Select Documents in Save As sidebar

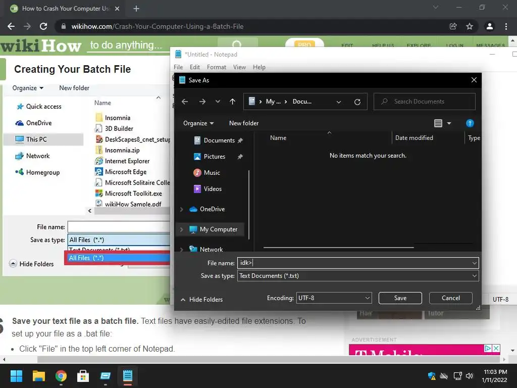tap(219, 140)
